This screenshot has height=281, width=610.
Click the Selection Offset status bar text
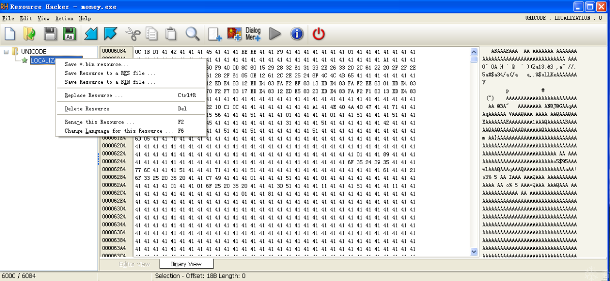click(200, 276)
